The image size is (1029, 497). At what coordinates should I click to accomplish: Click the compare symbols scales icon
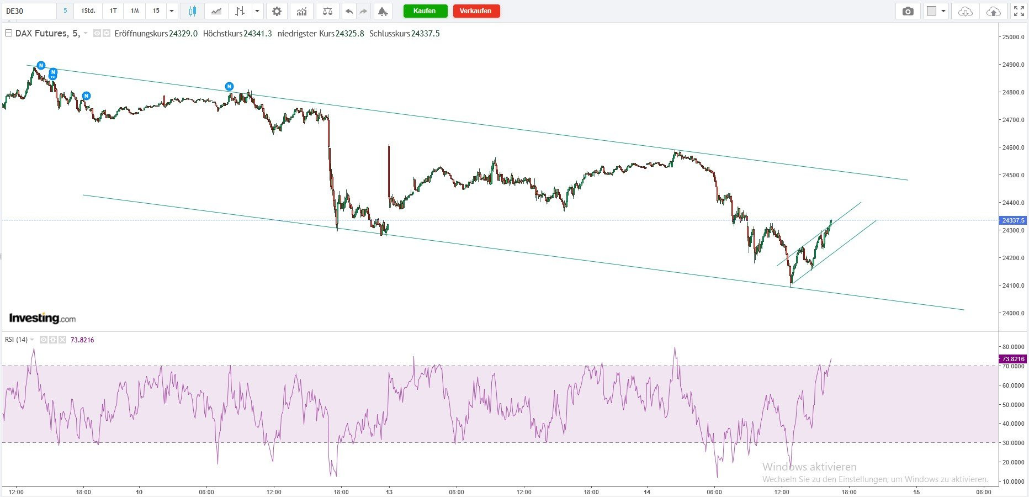(327, 11)
